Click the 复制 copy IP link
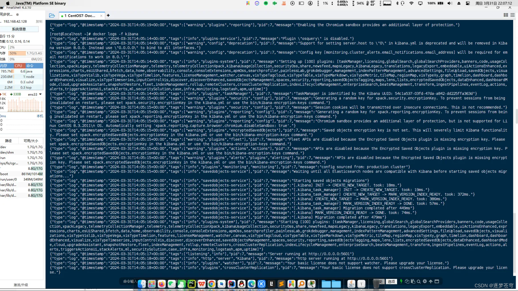518x291 pixels. click(39, 21)
